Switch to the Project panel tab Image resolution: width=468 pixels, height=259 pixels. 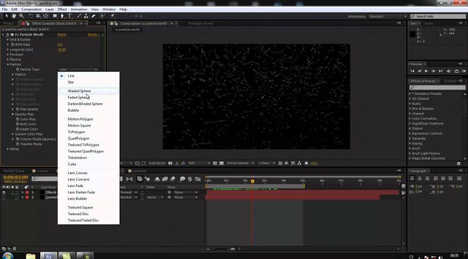coord(8,24)
